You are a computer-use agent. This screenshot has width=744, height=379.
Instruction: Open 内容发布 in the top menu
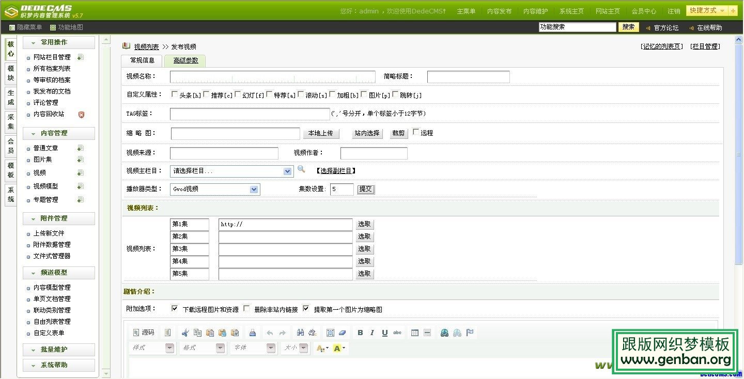tap(499, 11)
